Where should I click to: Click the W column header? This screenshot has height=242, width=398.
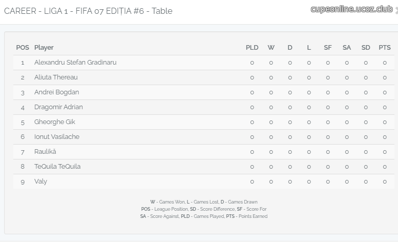pos(271,48)
